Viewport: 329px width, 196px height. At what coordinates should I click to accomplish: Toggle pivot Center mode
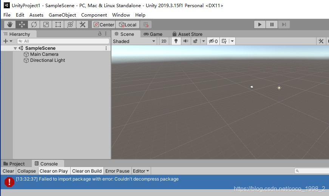tap(103, 25)
